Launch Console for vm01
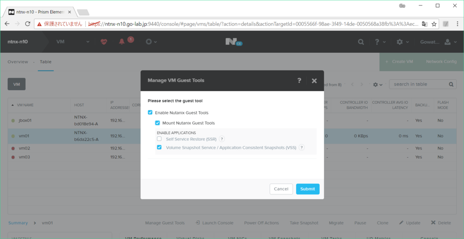The width and height of the screenshot is (464, 239). (x=214, y=223)
